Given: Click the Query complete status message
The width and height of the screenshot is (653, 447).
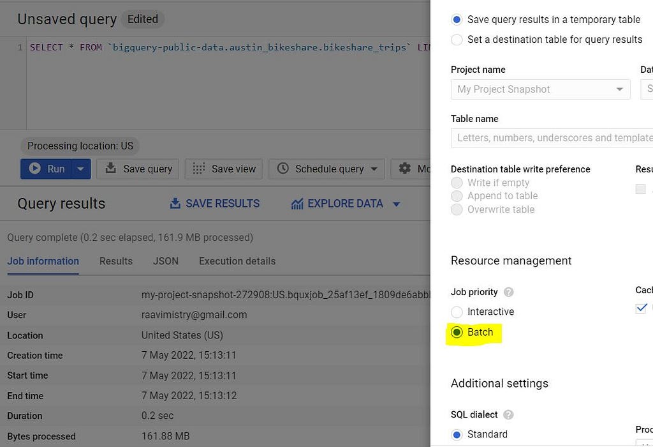Looking at the screenshot, I should [x=130, y=238].
